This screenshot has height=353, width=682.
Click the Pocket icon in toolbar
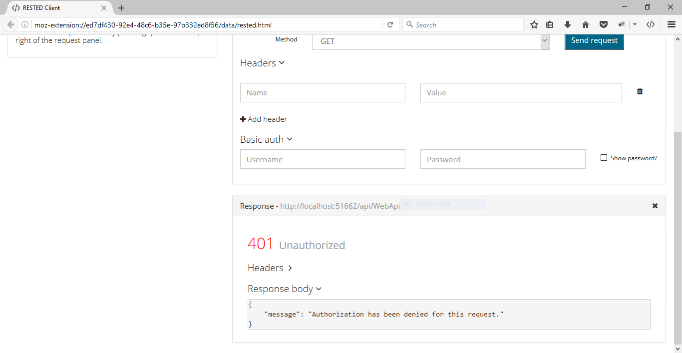(604, 24)
